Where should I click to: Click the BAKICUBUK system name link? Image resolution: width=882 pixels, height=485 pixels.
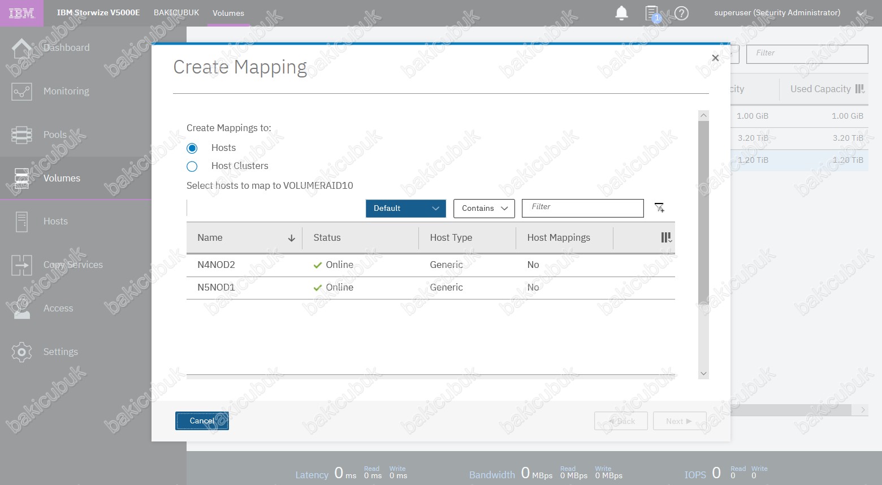point(176,13)
